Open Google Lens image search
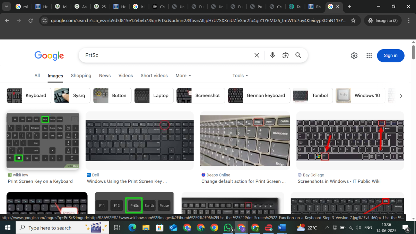416x234 pixels. (285, 55)
